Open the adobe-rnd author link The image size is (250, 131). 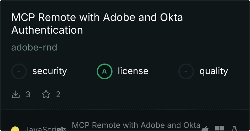[34, 47]
